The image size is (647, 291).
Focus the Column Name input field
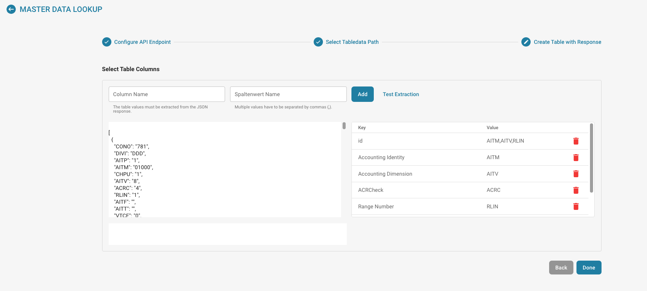coord(166,94)
